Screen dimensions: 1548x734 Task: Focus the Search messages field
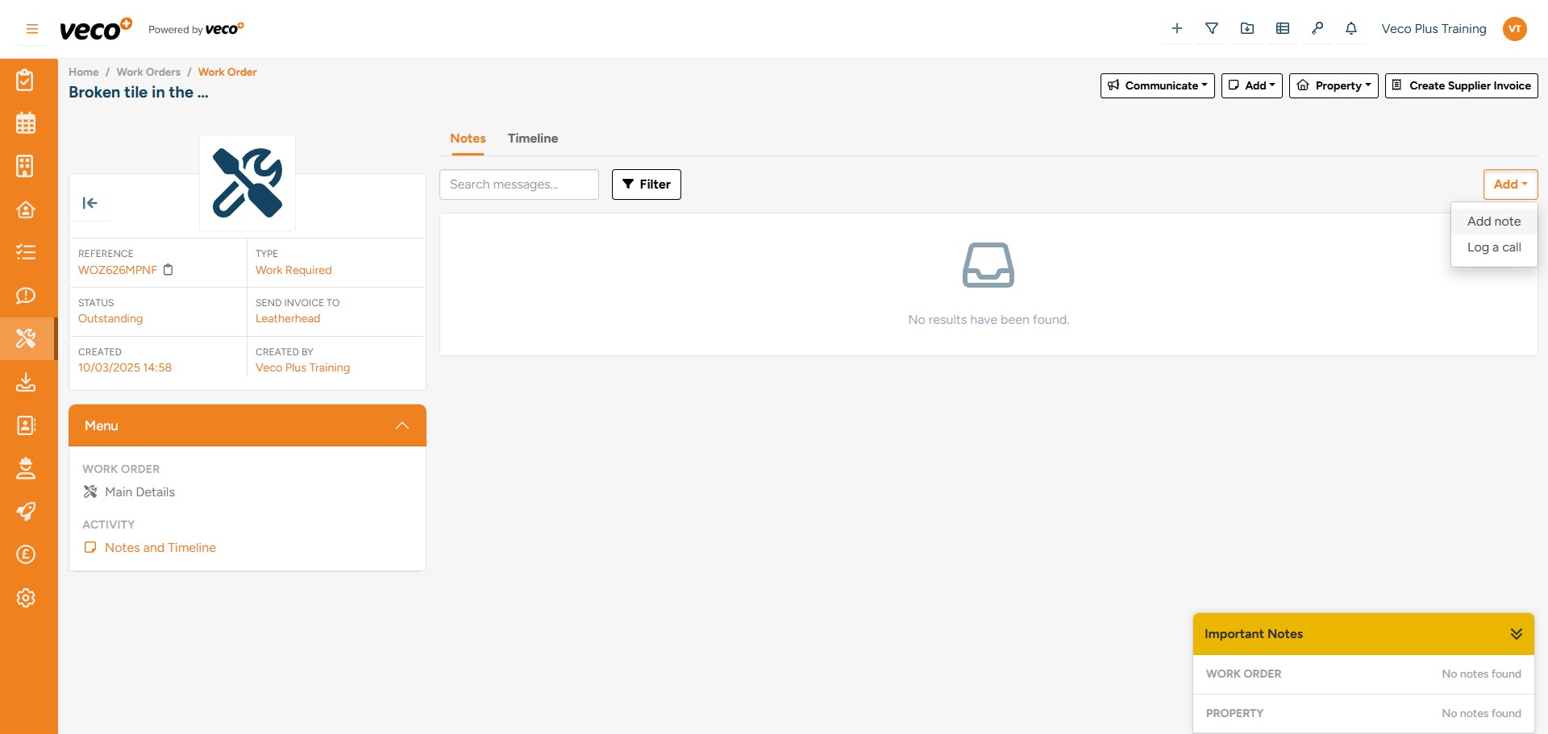(519, 185)
